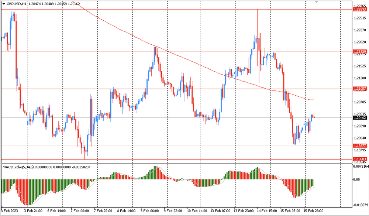The height and width of the screenshot is (216, 369).
Task: Click the black current price tag 1.20462
Action: pyautogui.click(x=360, y=117)
